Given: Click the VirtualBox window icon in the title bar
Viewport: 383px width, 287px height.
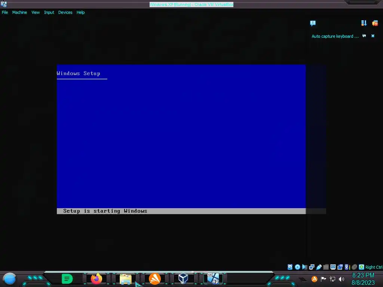Looking at the screenshot, I should 4,4.
